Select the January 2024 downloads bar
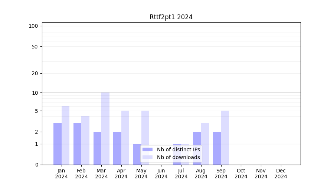 (x=65, y=135)
